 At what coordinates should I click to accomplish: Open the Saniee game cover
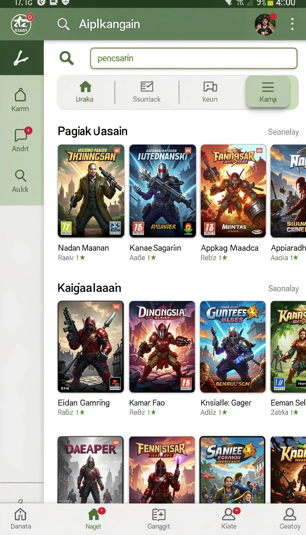pyautogui.click(x=233, y=470)
